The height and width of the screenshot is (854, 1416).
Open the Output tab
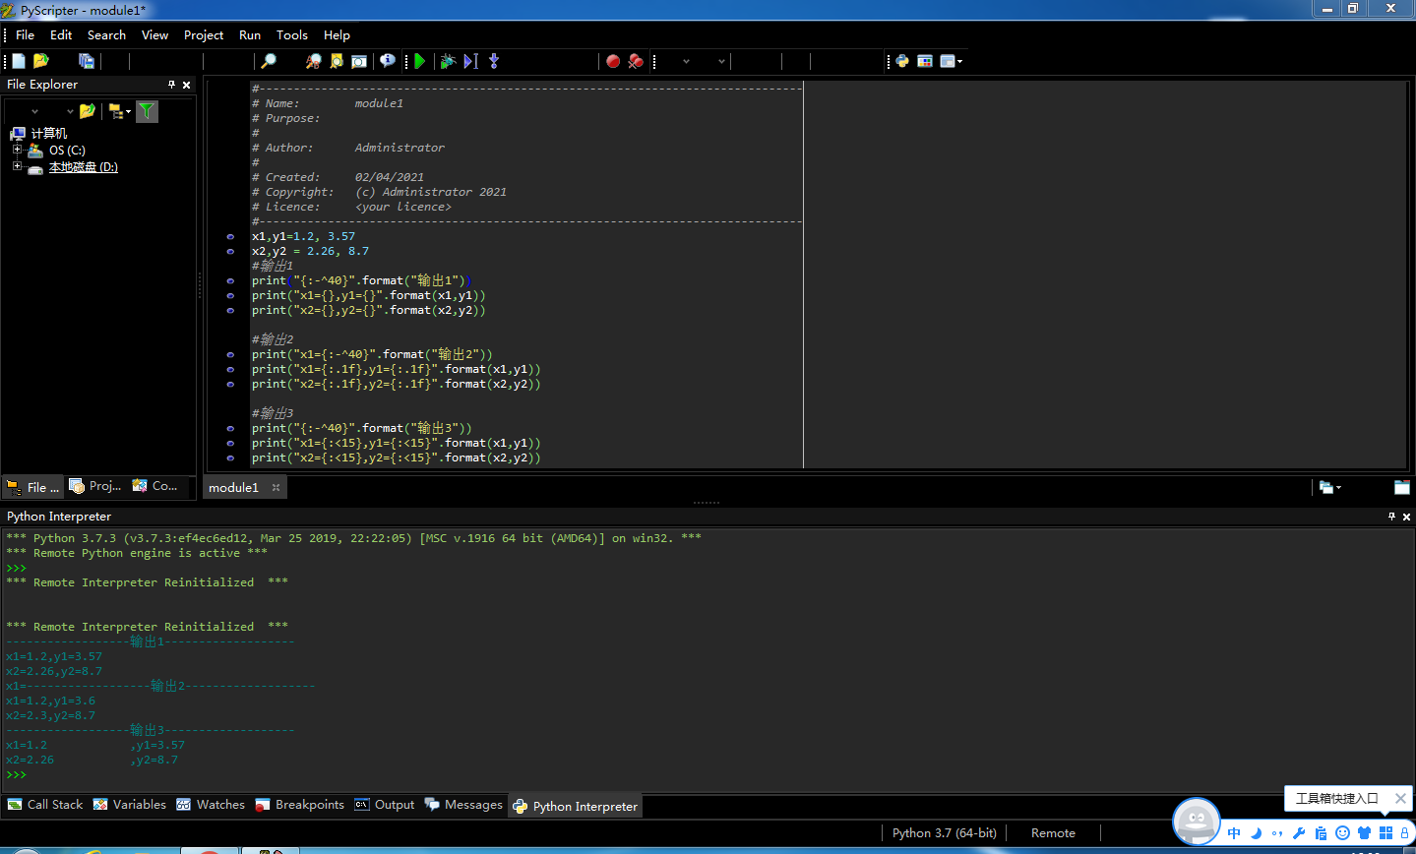(385, 805)
